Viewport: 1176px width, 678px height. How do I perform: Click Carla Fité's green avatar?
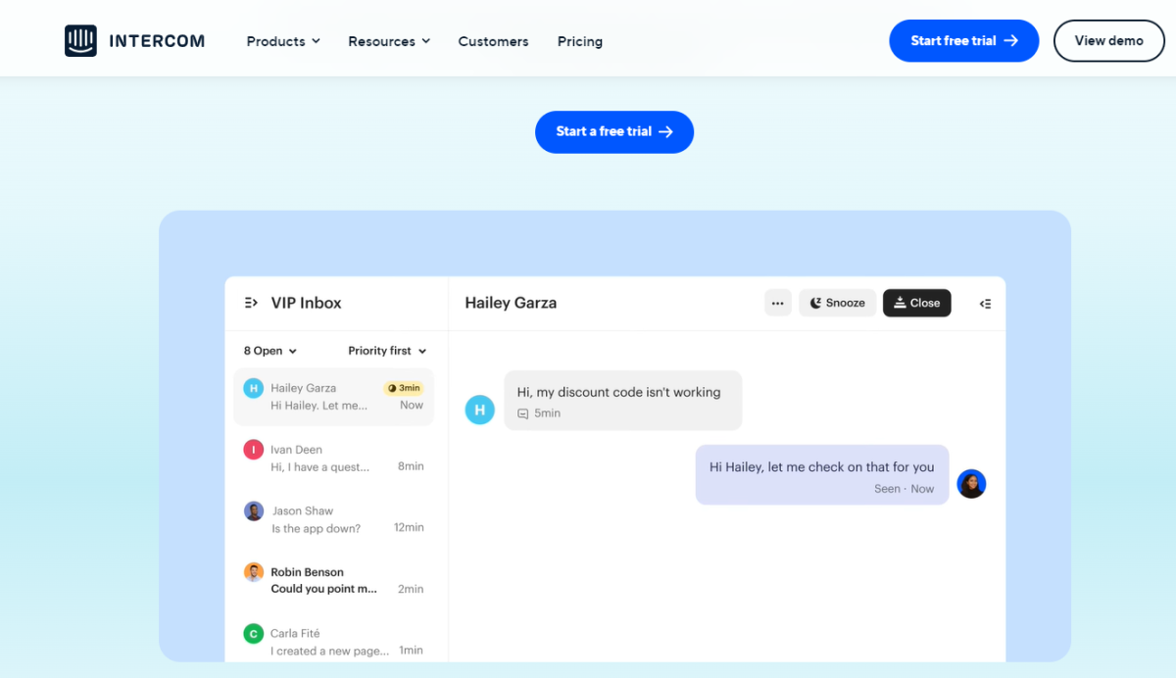click(x=253, y=634)
